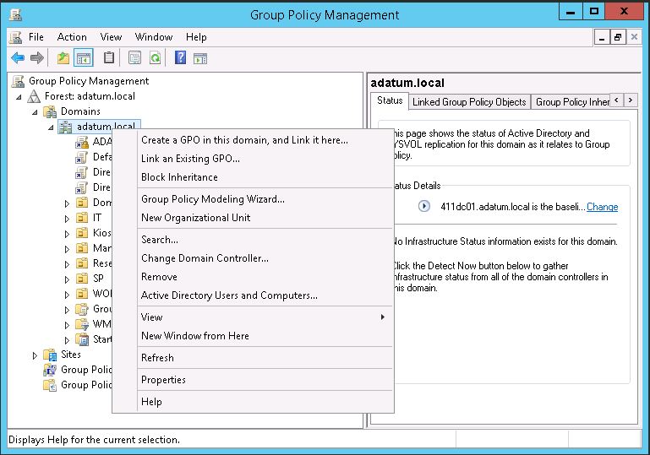Choose Create a GPO in this domain
Image resolution: width=650 pixels, height=455 pixels.
(265, 140)
